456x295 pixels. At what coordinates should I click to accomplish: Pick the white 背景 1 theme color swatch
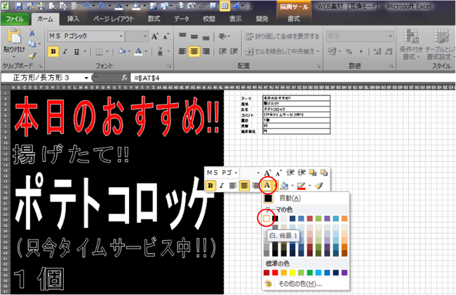[267, 219]
